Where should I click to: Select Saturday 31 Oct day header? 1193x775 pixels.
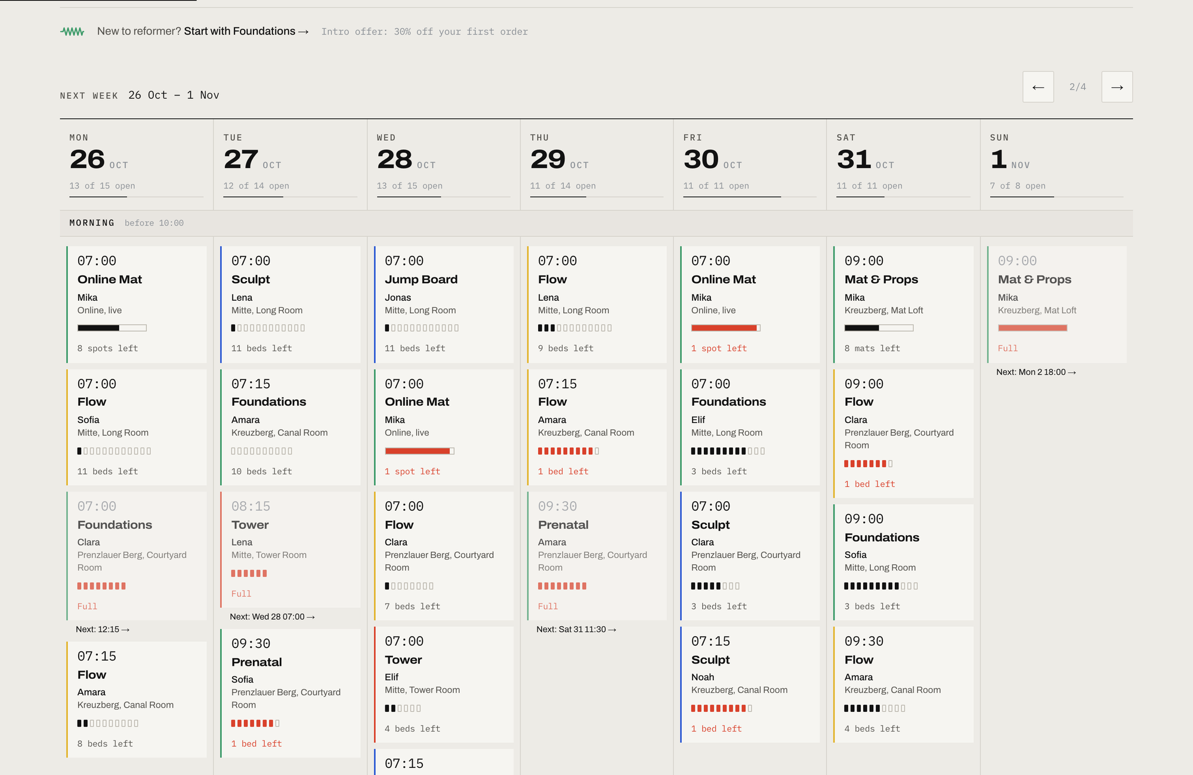pos(904,165)
